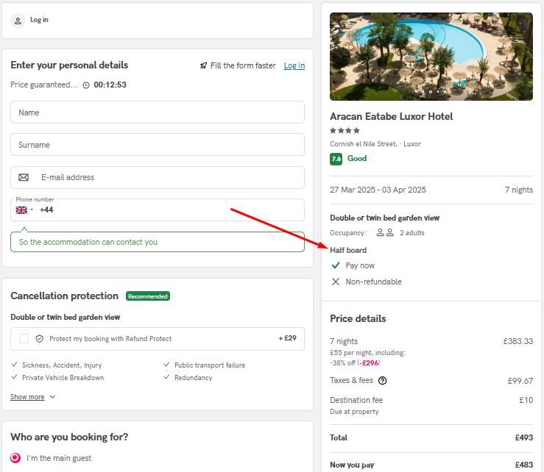Click the green checkmark next to Pay now
The height and width of the screenshot is (472, 544).
(336, 265)
